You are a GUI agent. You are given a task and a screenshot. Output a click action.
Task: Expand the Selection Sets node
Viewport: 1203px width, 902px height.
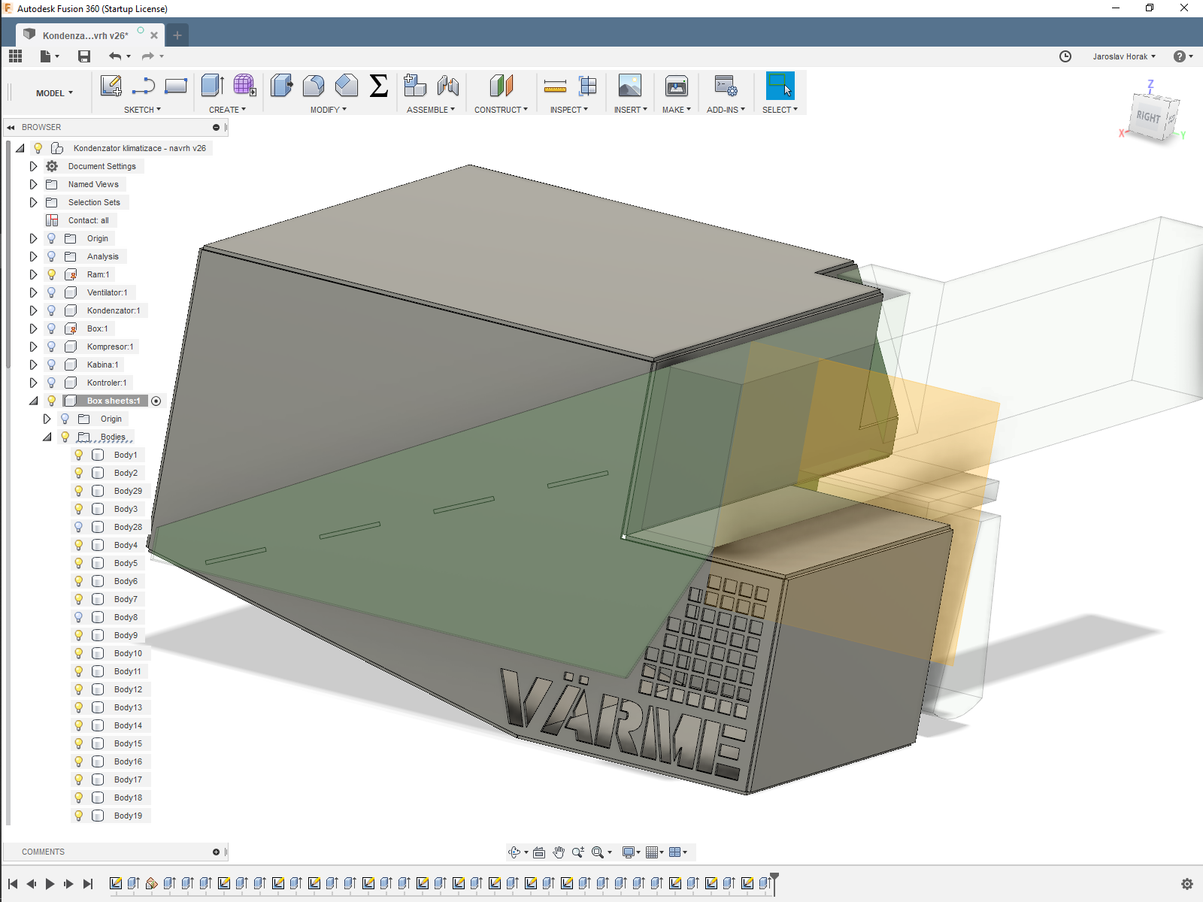pos(33,202)
